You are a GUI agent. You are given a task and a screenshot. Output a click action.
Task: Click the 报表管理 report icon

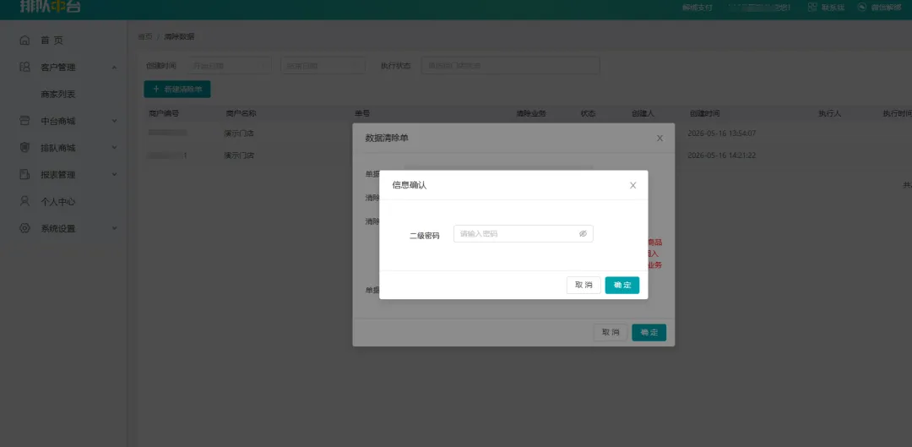pos(24,174)
